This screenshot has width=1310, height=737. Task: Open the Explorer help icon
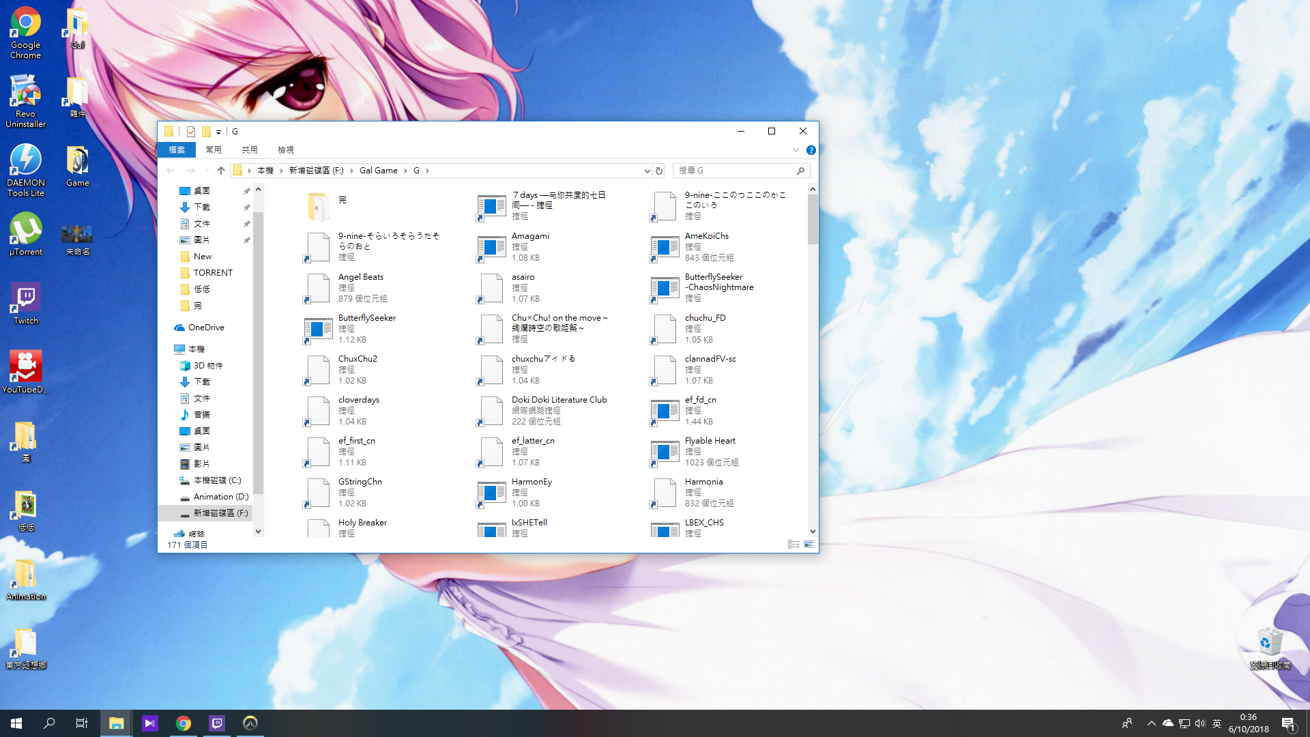click(811, 150)
